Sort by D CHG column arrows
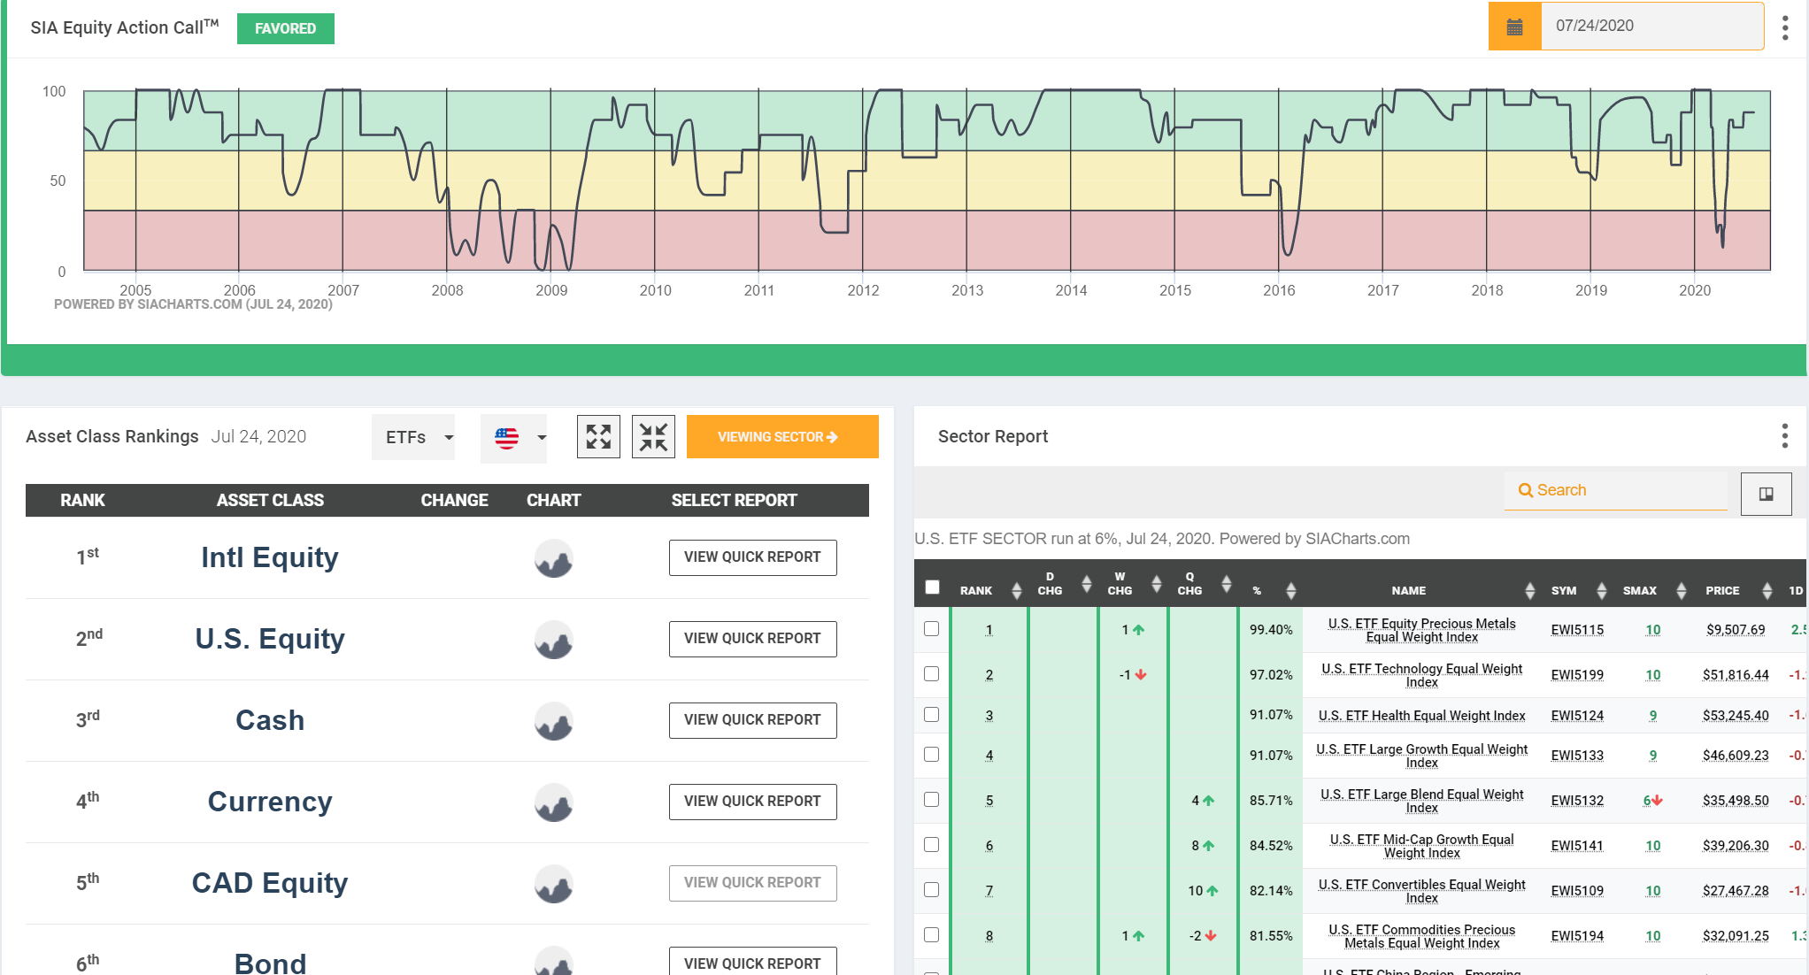 [1086, 583]
